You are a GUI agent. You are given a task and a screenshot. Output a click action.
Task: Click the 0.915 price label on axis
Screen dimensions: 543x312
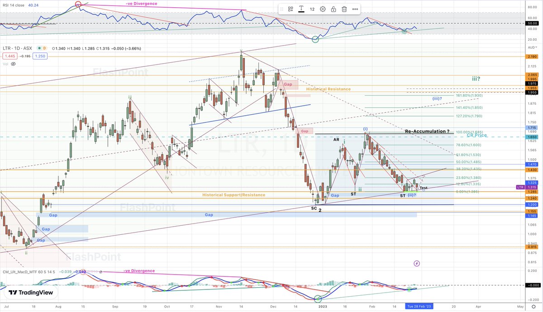(533, 247)
